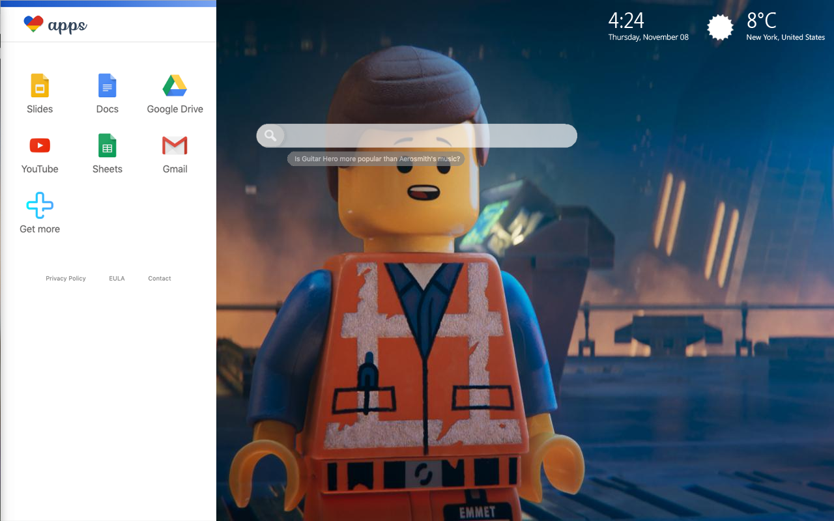Open the Google Drive app icon
Screen dimensions: 834x521
click(175, 85)
